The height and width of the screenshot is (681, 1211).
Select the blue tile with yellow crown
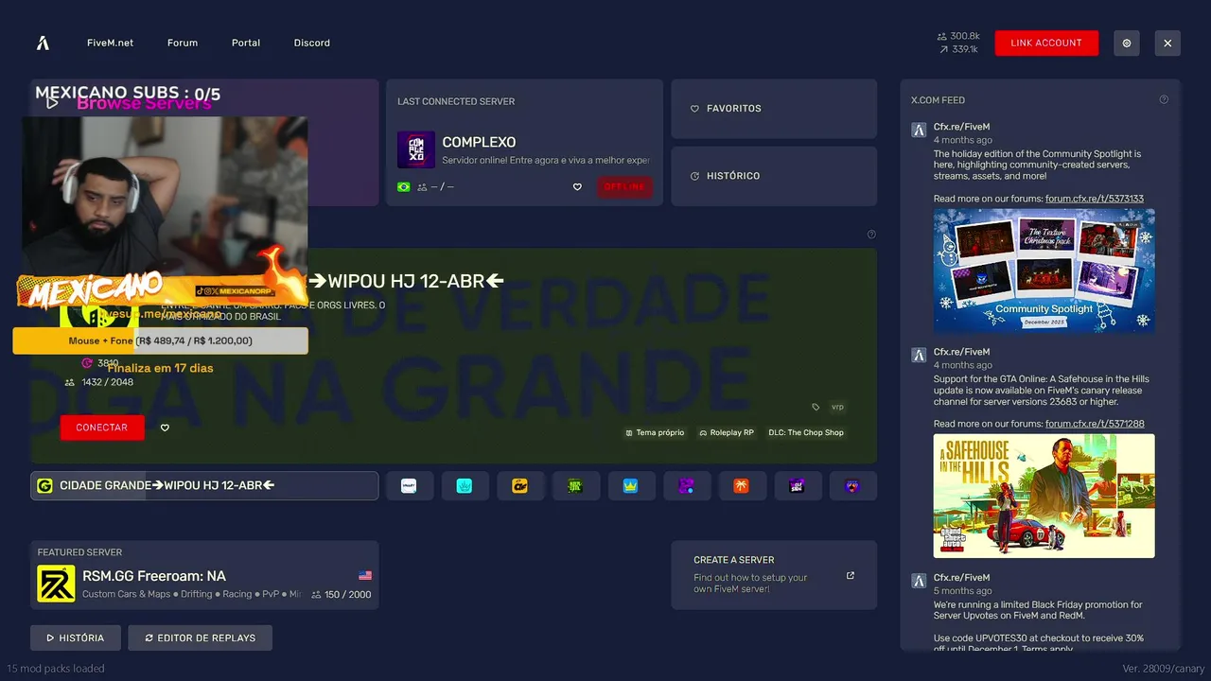[x=631, y=485]
